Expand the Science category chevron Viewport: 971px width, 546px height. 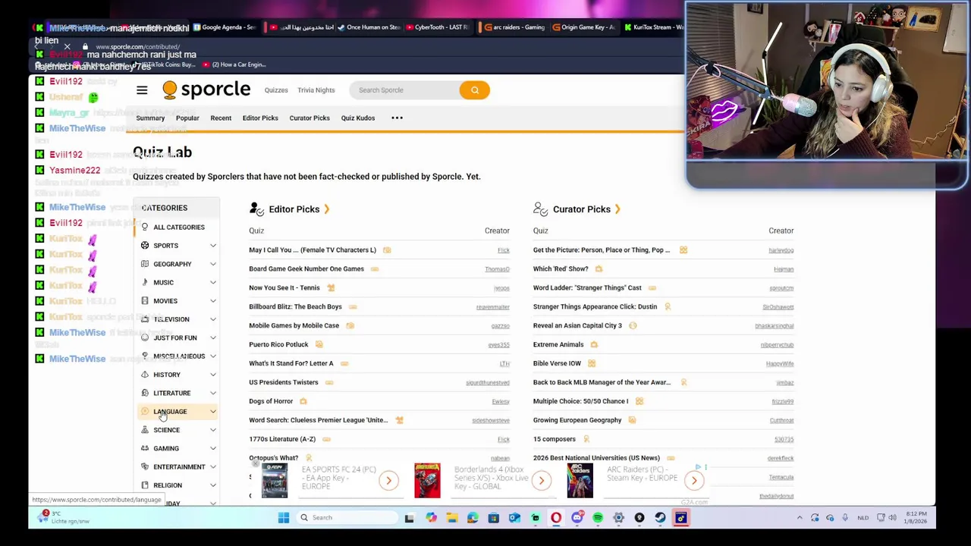[x=212, y=430]
